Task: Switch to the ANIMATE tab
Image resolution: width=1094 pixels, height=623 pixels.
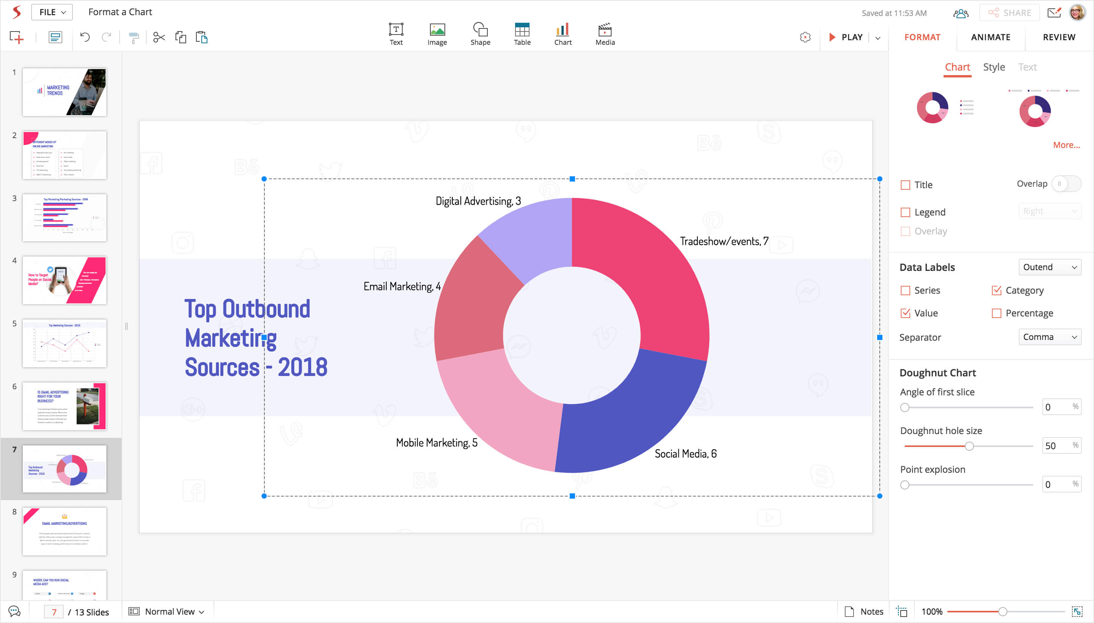Action: coord(990,37)
